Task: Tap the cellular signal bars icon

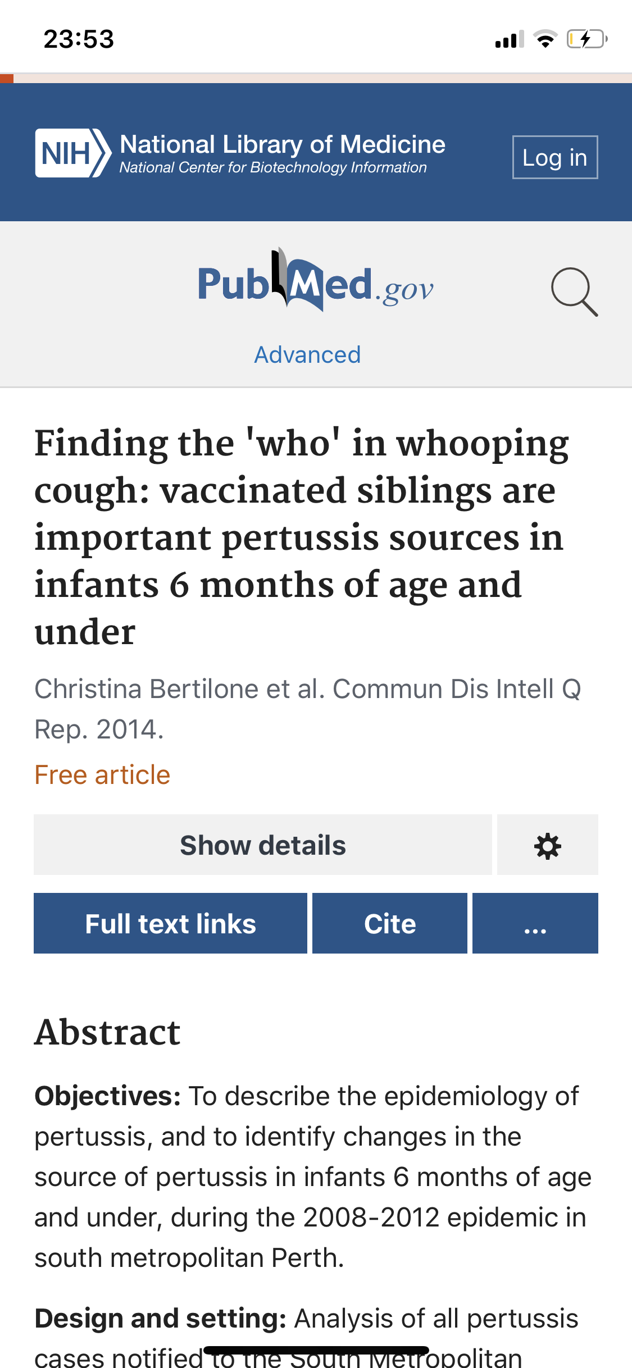Action: pos(509,39)
